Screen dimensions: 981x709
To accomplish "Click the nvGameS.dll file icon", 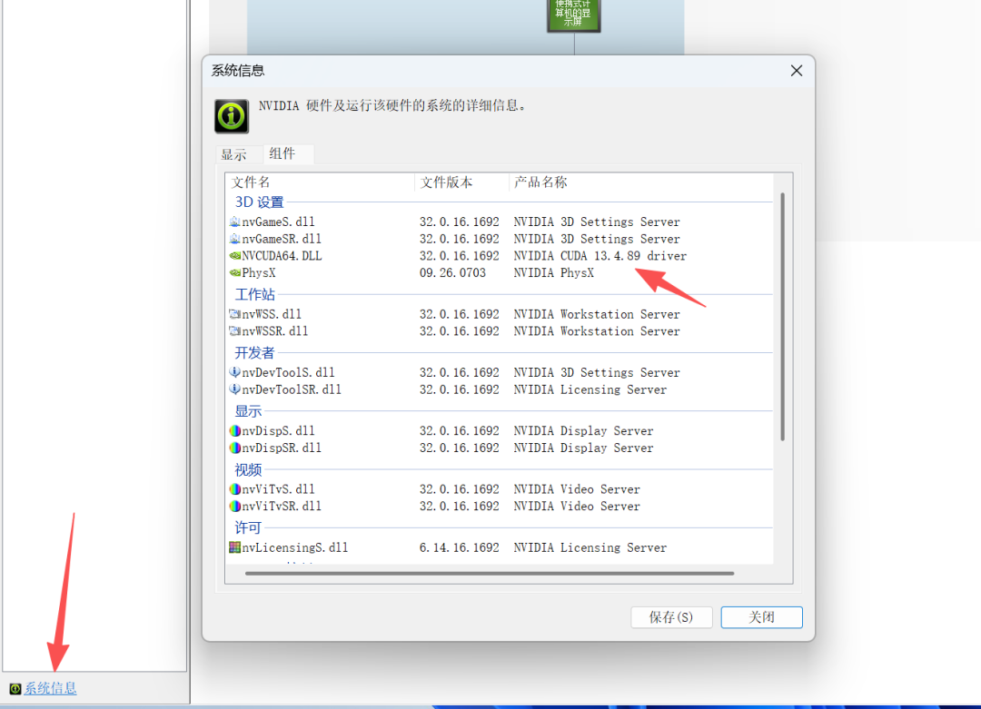I will 234,222.
